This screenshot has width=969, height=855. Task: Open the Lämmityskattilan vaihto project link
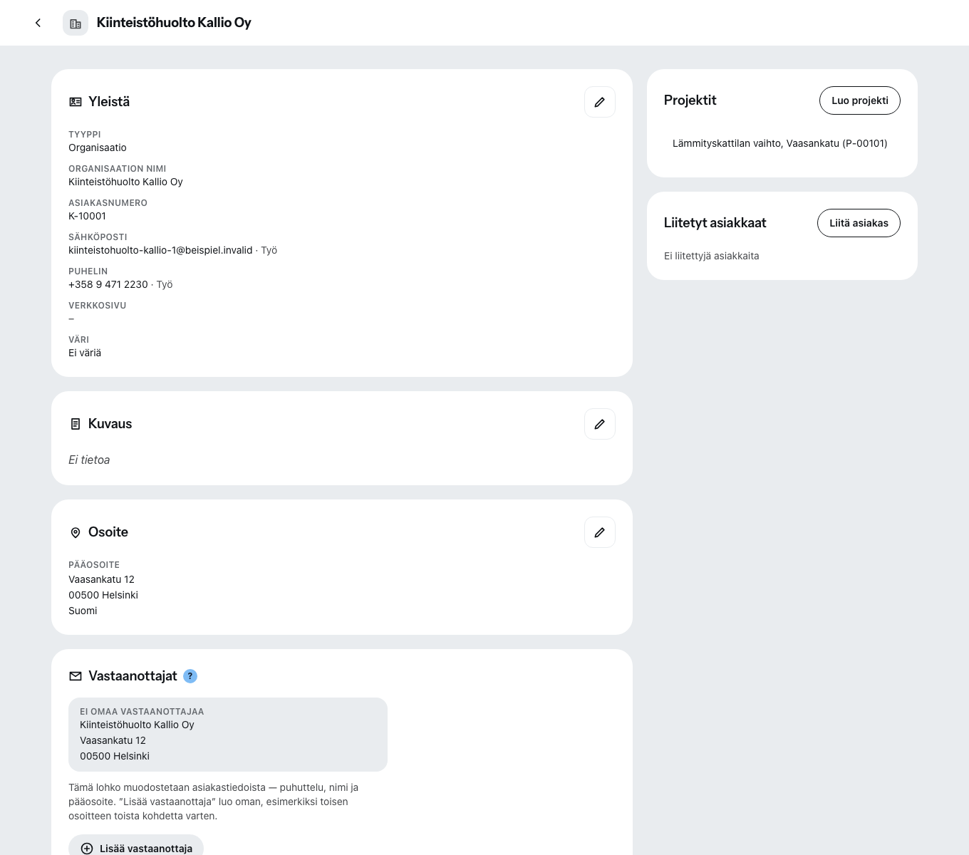pyautogui.click(x=780, y=143)
